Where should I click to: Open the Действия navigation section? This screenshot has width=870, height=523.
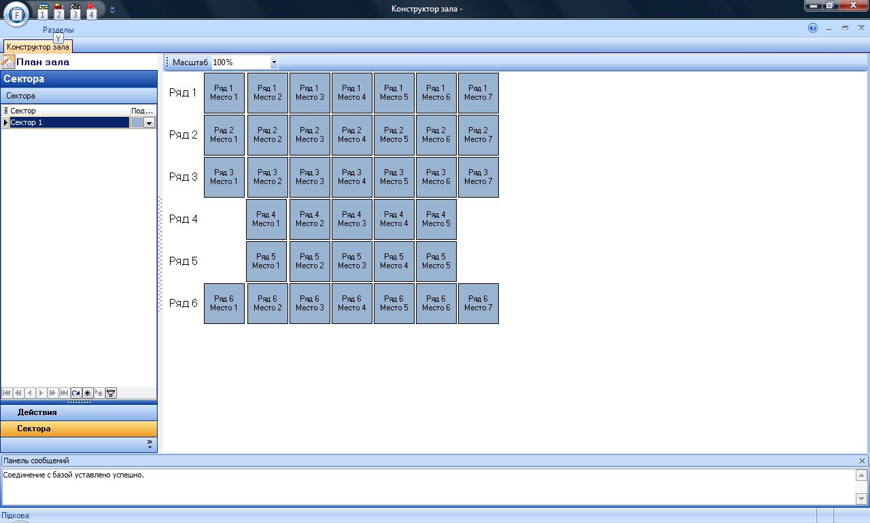coord(79,412)
